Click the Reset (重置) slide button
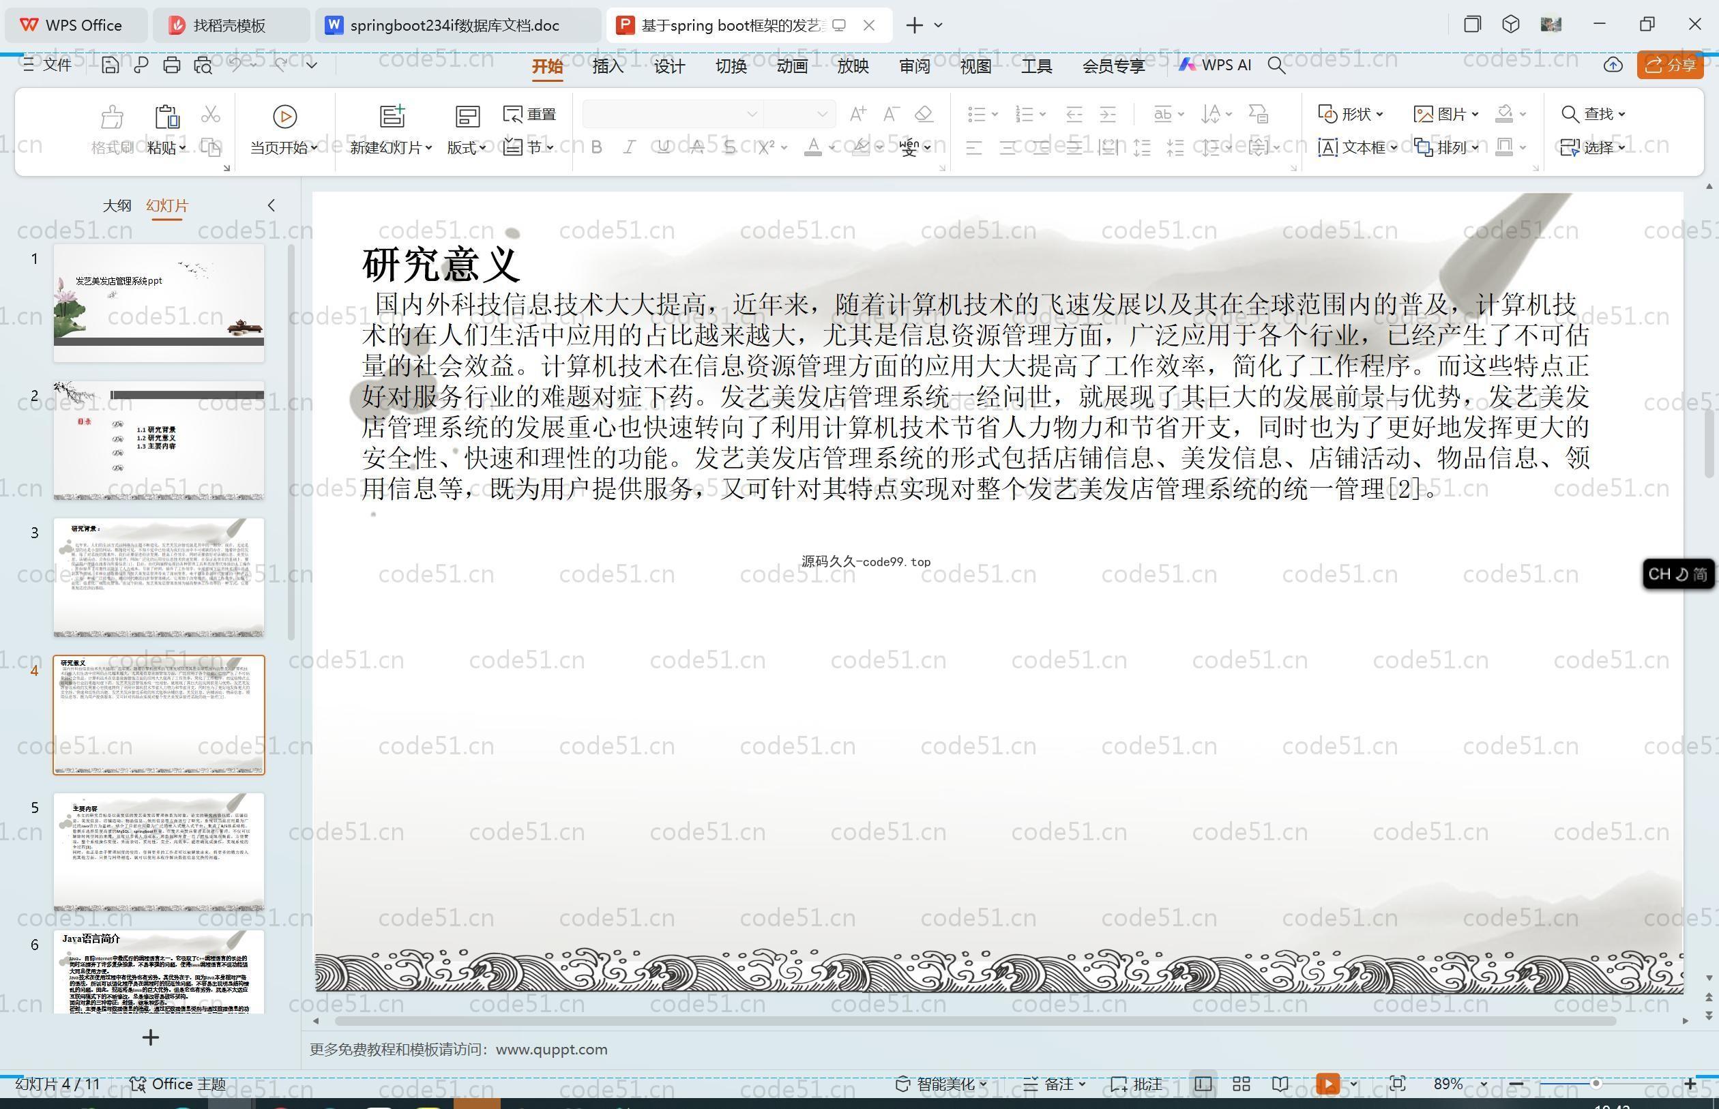Viewport: 1719px width, 1109px height. tap(530, 114)
